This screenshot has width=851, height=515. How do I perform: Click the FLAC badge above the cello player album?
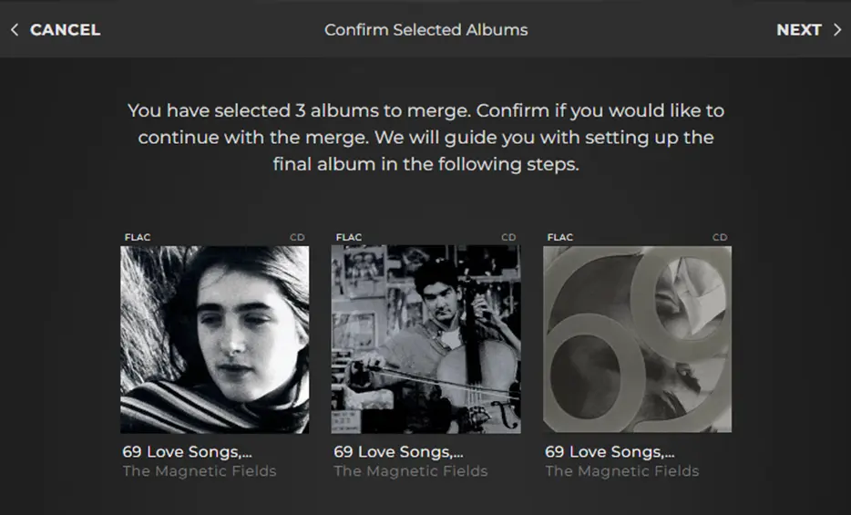(x=349, y=238)
